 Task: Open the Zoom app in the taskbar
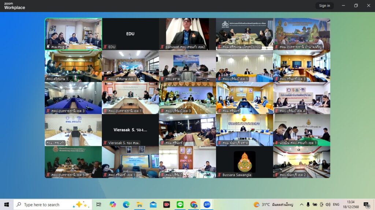click(207, 205)
